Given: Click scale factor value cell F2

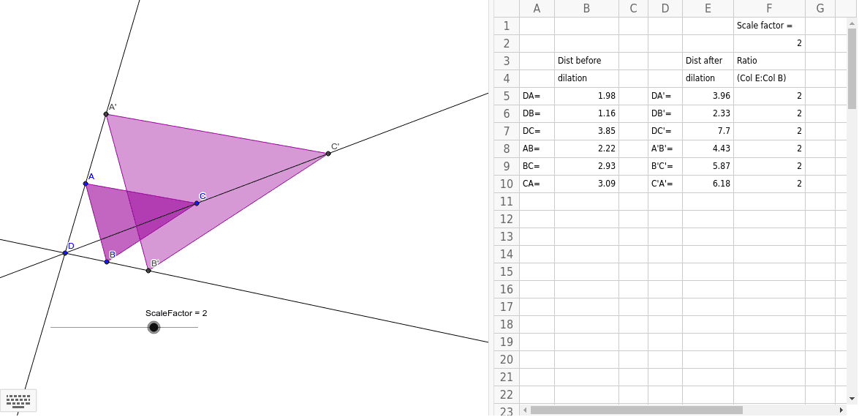Looking at the screenshot, I should click(769, 43).
